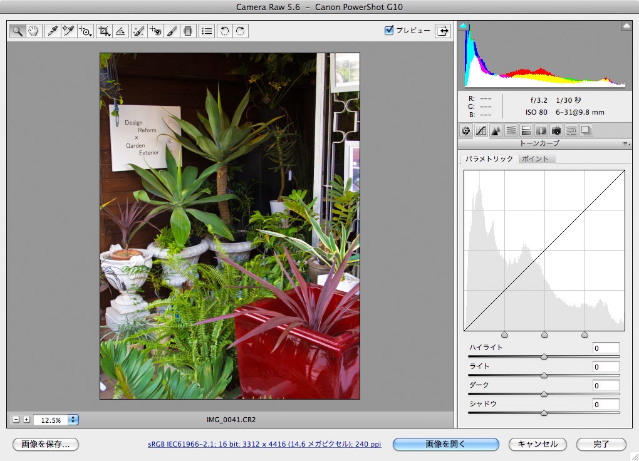The height and width of the screenshot is (461, 639).
Task: Open Camera Raw preferences list icon
Action: [207, 31]
